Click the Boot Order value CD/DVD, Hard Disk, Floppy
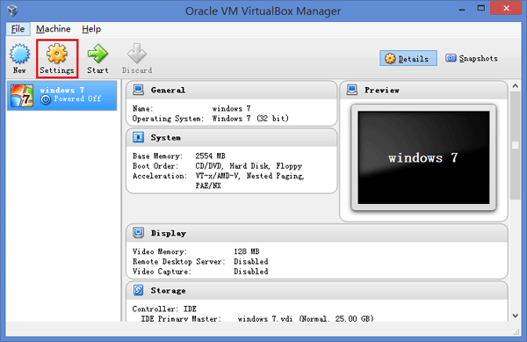 pyautogui.click(x=249, y=166)
